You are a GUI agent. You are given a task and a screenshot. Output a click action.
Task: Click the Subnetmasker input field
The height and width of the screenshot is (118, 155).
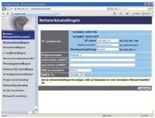tap(108, 45)
